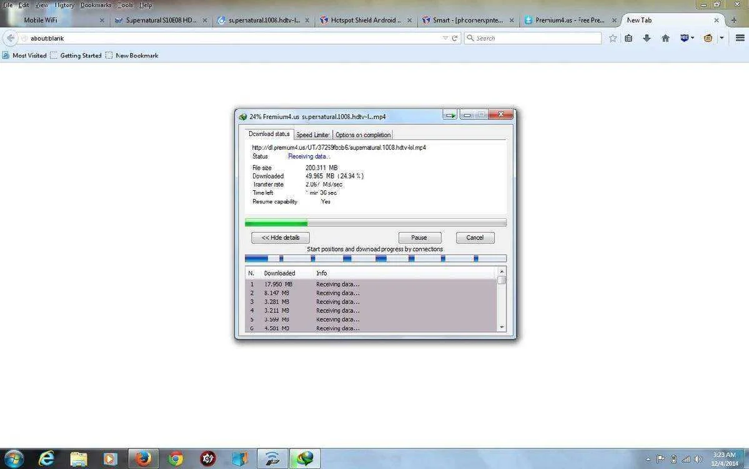Viewport: 749px width, 469px height.
Task: Show bookmarks list icon
Action: point(628,38)
